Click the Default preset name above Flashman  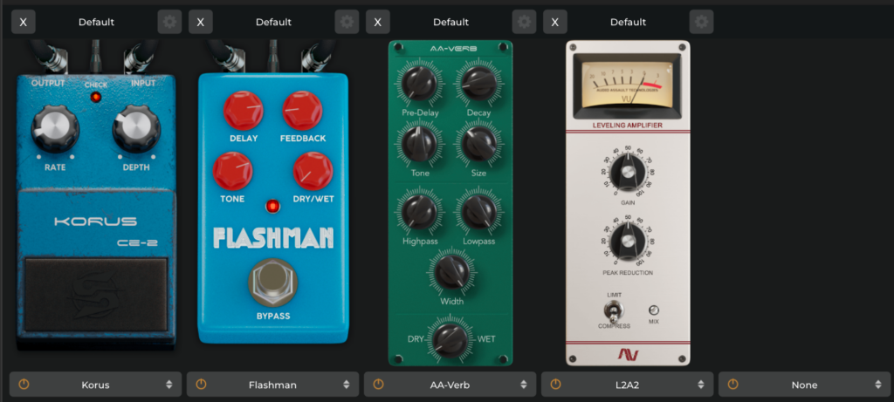[x=273, y=22]
